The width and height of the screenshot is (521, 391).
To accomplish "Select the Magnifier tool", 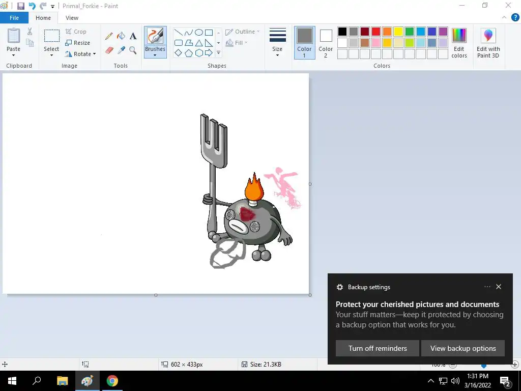I will coord(133,50).
